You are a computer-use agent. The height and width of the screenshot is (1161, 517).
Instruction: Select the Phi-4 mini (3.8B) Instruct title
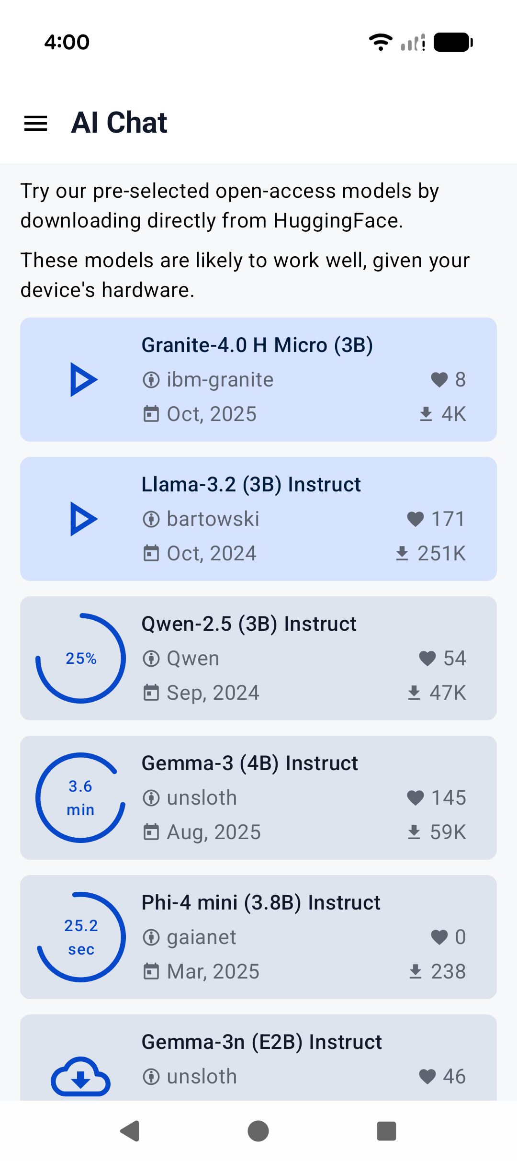[x=261, y=903]
